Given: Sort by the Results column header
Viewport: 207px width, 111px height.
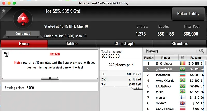Looking at the screenshot, I should click(195, 58).
